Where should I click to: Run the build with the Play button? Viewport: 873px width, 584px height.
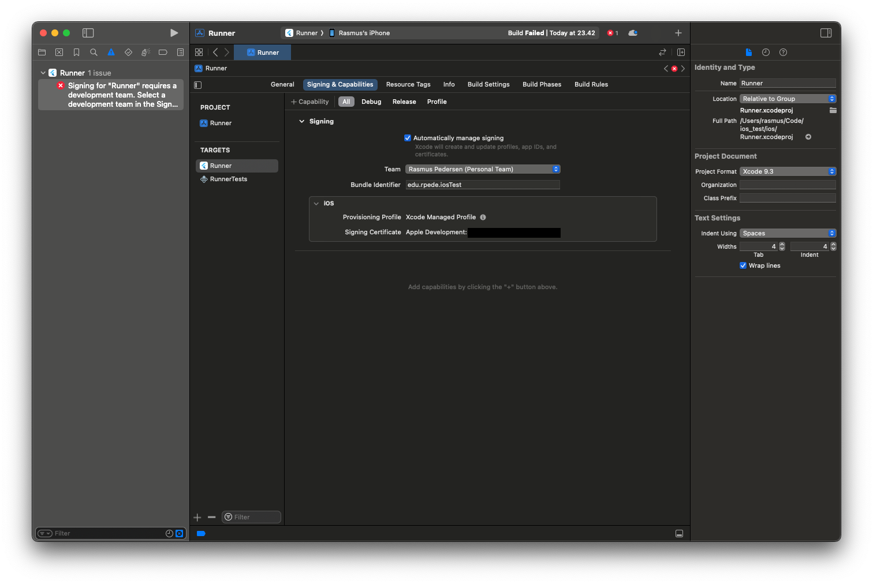click(x=174, y=33)
